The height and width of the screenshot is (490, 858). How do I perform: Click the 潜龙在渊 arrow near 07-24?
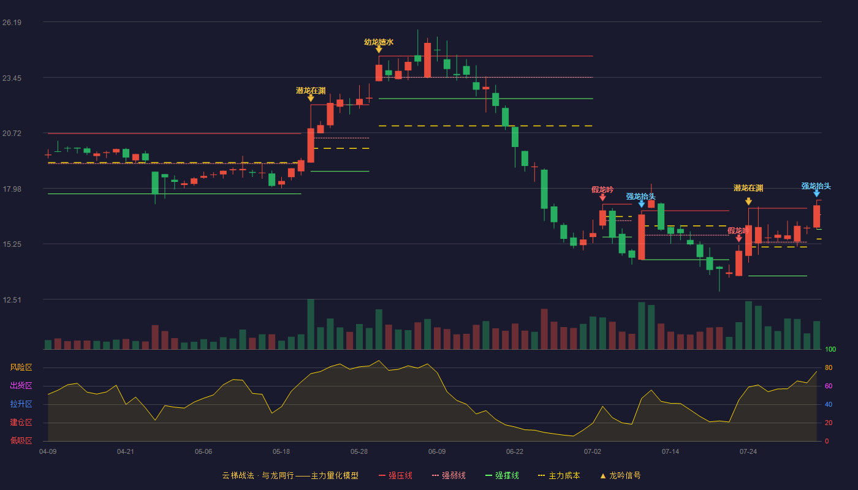[x=748, y=202]
